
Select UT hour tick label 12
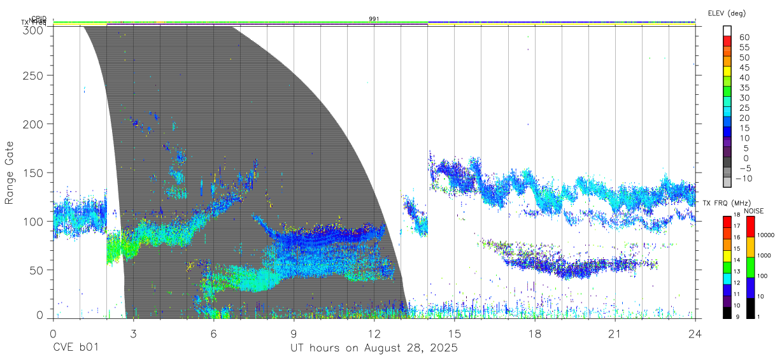(x=374, y=334)
